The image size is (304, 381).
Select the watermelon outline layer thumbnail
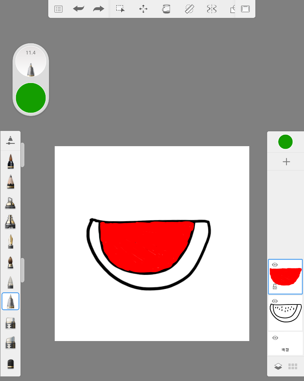(285, 313)
